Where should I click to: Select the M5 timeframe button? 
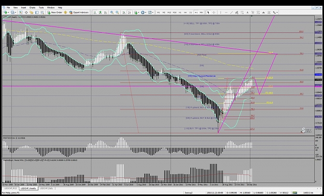coord(164,12)
